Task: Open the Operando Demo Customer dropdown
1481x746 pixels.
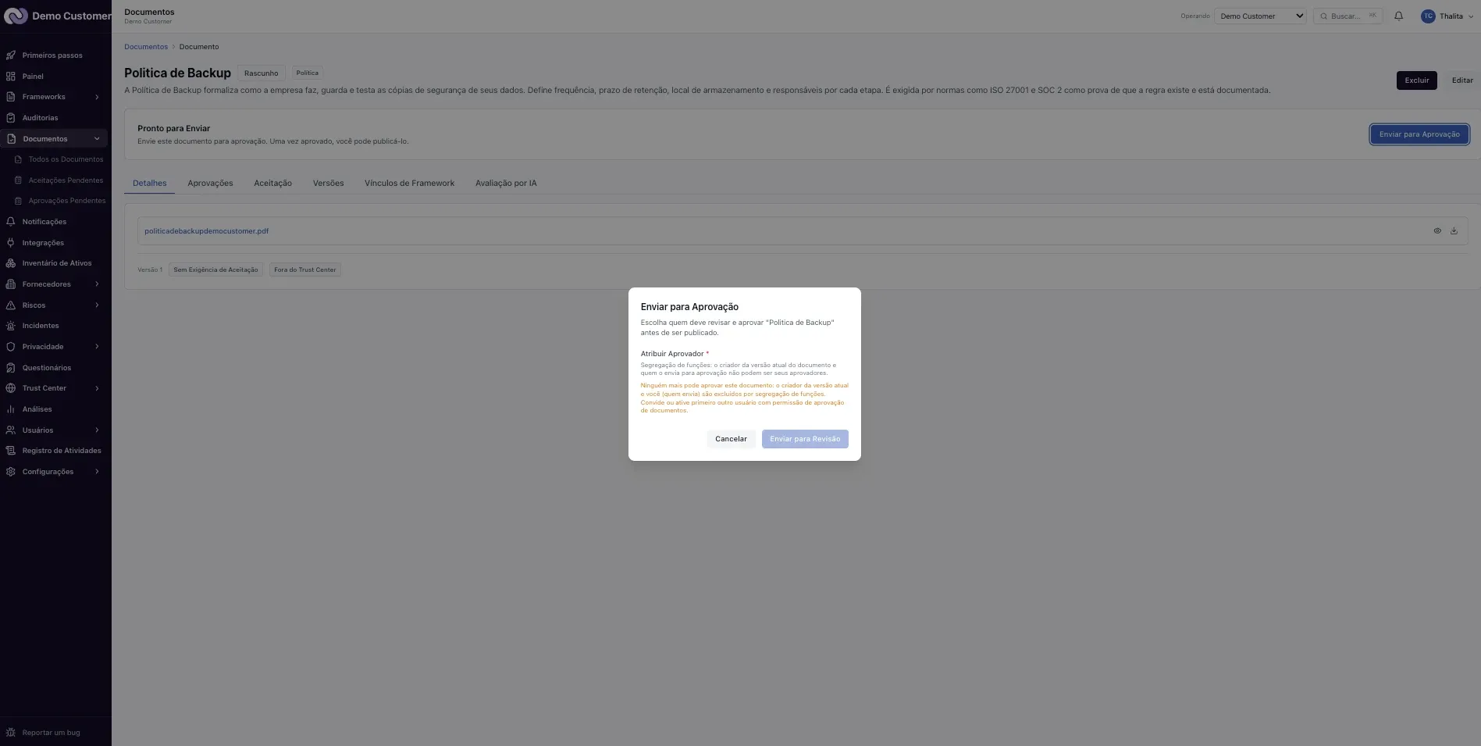Action: click(x=1260, y=16)
